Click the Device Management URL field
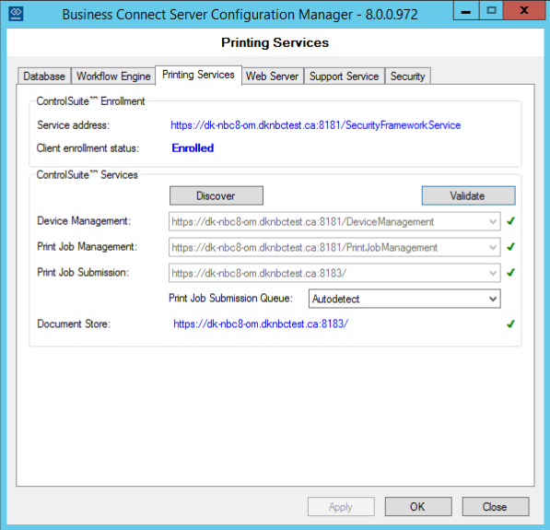 (x=334, y=221)
